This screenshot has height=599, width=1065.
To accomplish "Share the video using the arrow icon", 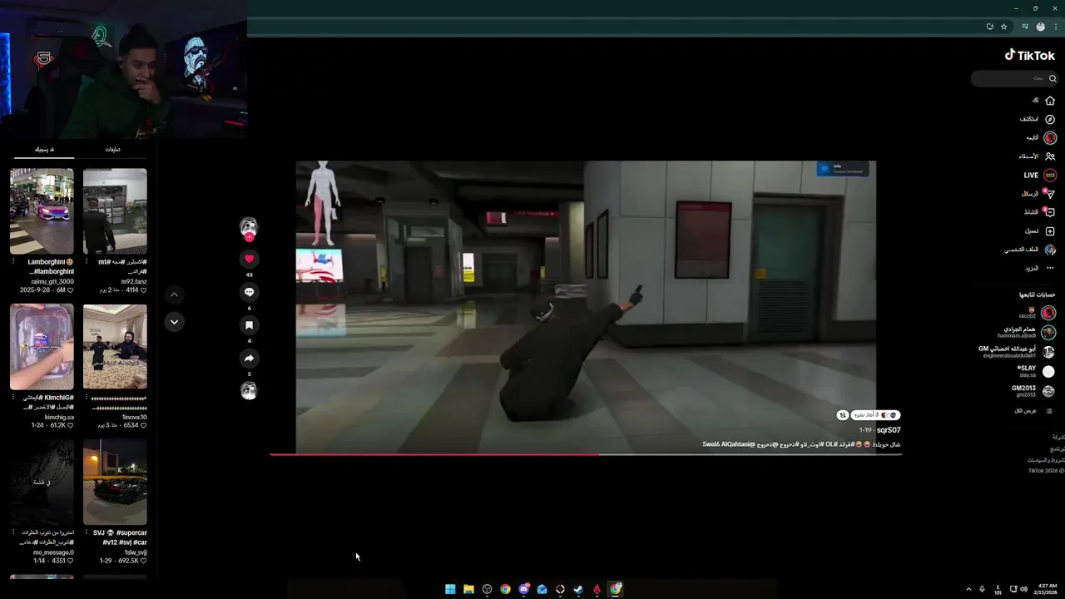I will pyautogui.click(x=249, y=359).
